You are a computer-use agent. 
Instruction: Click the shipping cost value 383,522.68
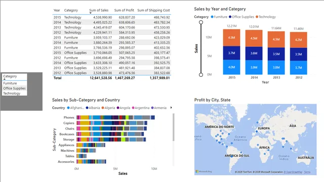(x=162, y=73)
